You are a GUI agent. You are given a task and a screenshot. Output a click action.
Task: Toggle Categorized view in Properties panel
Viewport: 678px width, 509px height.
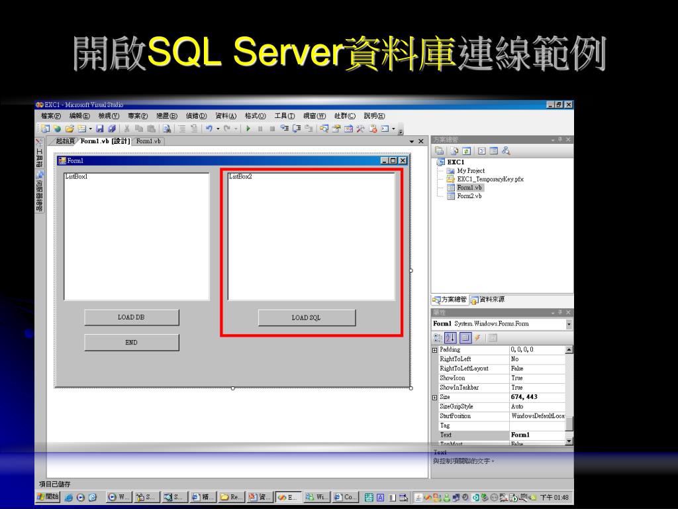coord(438,337)
